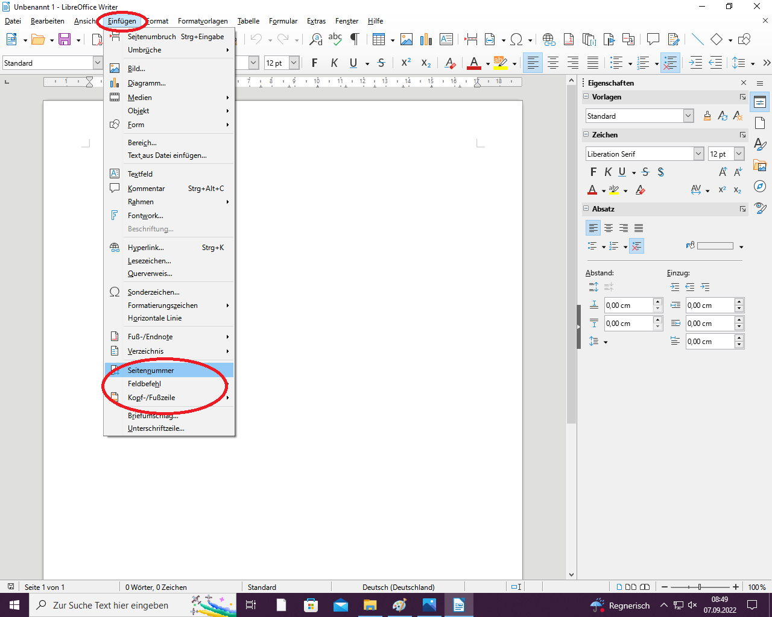Center text in the toolbar
Image resolution: width=772 pixels, height=617 pixels.
coord(552,63)
